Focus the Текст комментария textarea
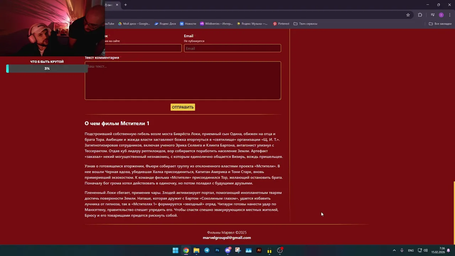The width and height of the screenshot is (455, 256). coord(183,81)
